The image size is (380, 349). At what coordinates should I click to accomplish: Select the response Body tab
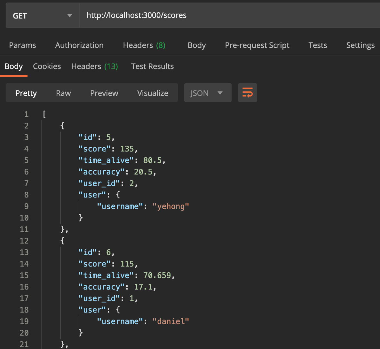(x=14, y=66)
